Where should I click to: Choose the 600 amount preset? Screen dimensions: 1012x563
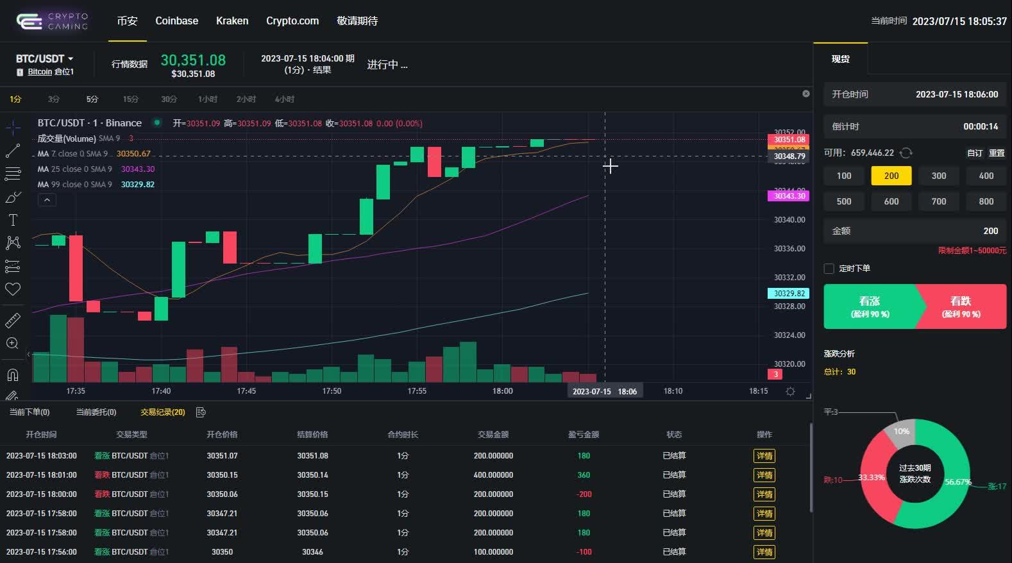coord(891,201)
